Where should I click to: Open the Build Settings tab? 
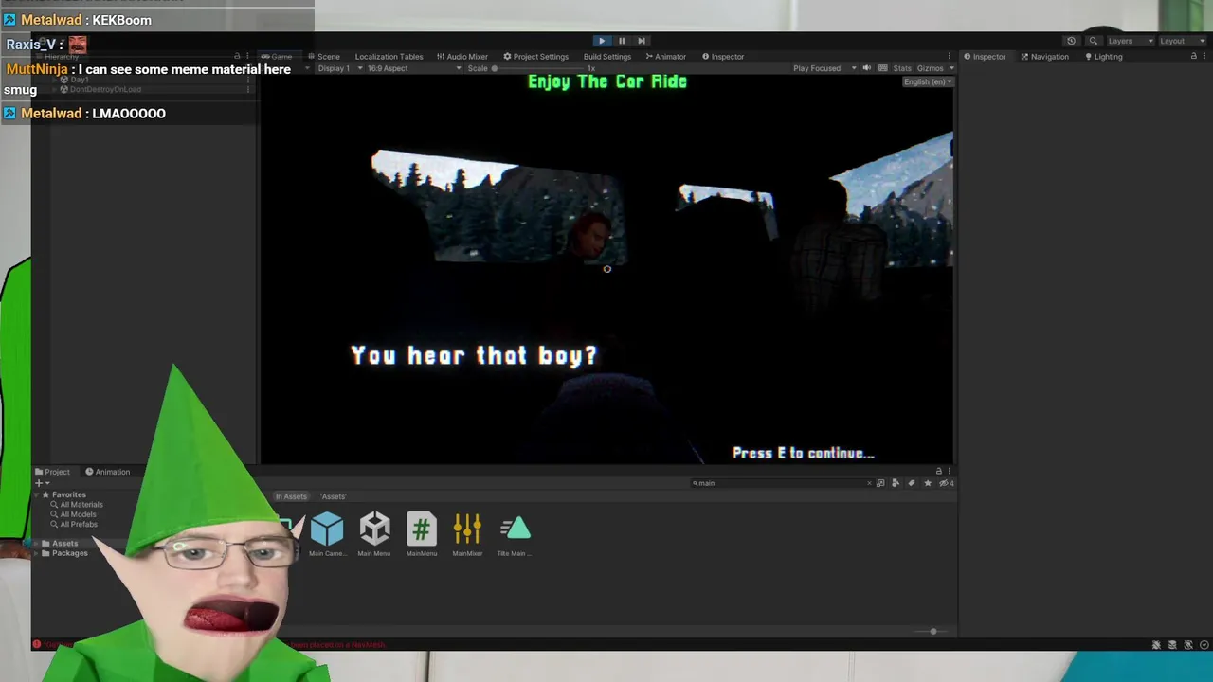click(x=606, y=57)
